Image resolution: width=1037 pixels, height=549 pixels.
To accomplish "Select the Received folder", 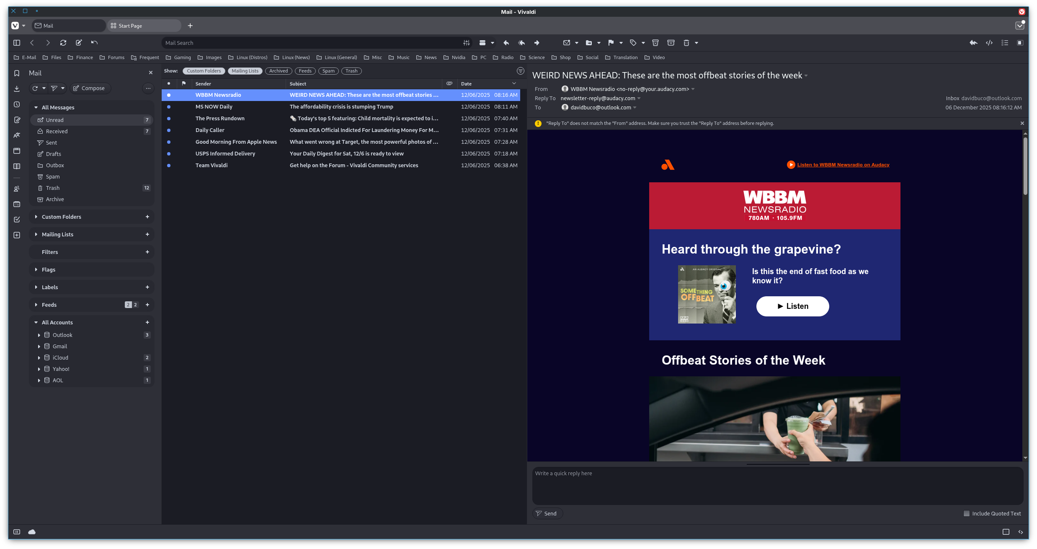I will [57, 131].
